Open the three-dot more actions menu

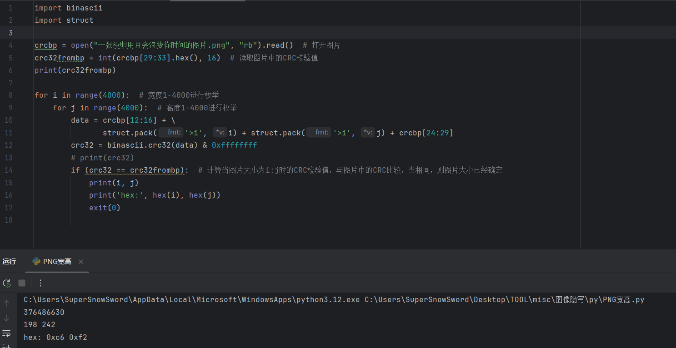point(40,283)
